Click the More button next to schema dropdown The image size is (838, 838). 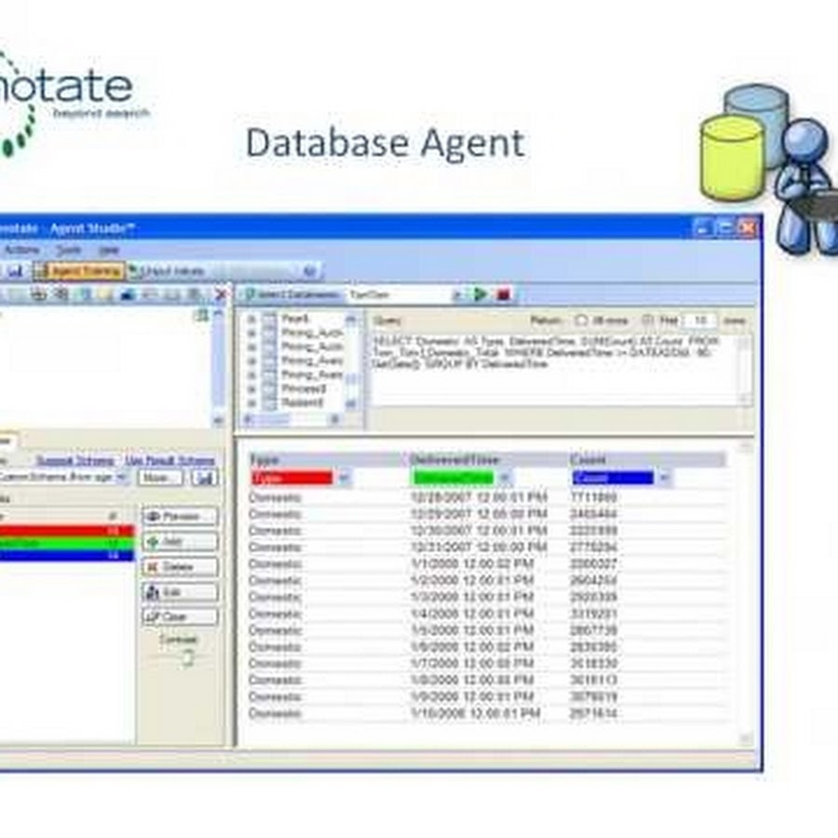click(160, 477)
